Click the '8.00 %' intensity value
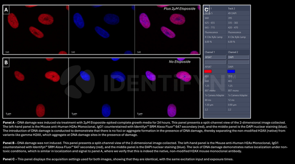Screen dimensions: 295x164 pyautogui.click(x=208, y=42)
